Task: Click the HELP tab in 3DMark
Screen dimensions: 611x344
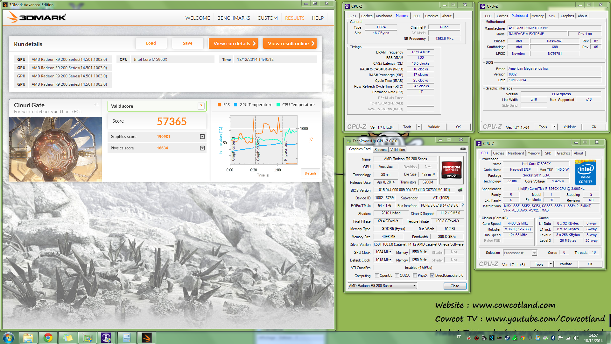Action: click(318, 18)
